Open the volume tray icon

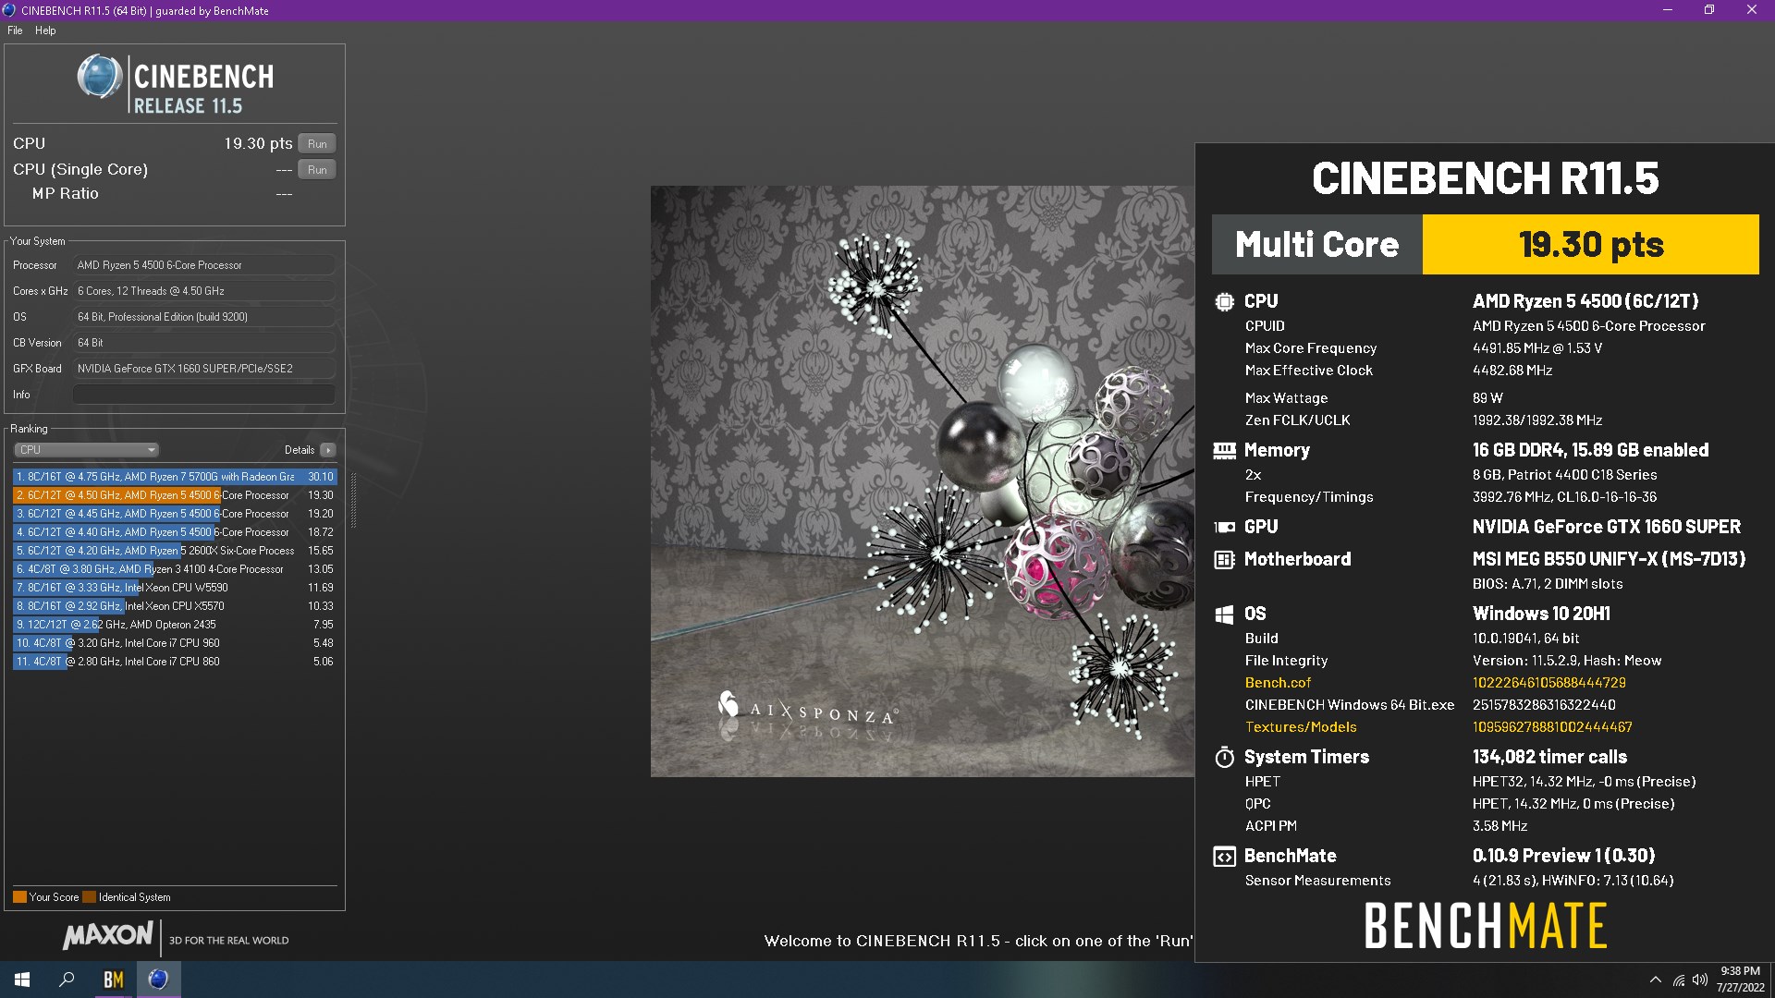1699,980
